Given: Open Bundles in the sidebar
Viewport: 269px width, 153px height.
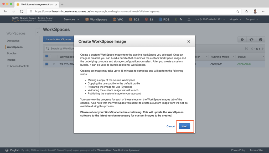Looking at the screenshot, I should 12,53.
